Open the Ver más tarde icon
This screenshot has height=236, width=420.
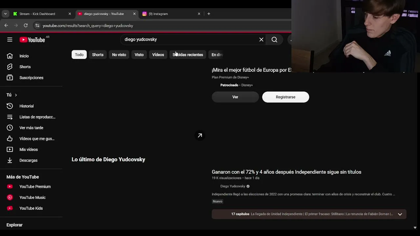(x=10, y=128)
